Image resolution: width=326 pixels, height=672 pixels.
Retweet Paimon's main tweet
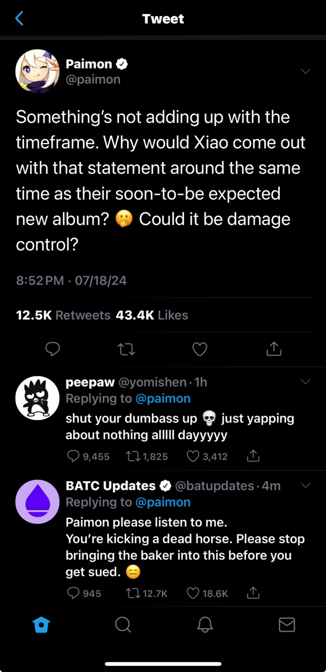click(126, 349)
